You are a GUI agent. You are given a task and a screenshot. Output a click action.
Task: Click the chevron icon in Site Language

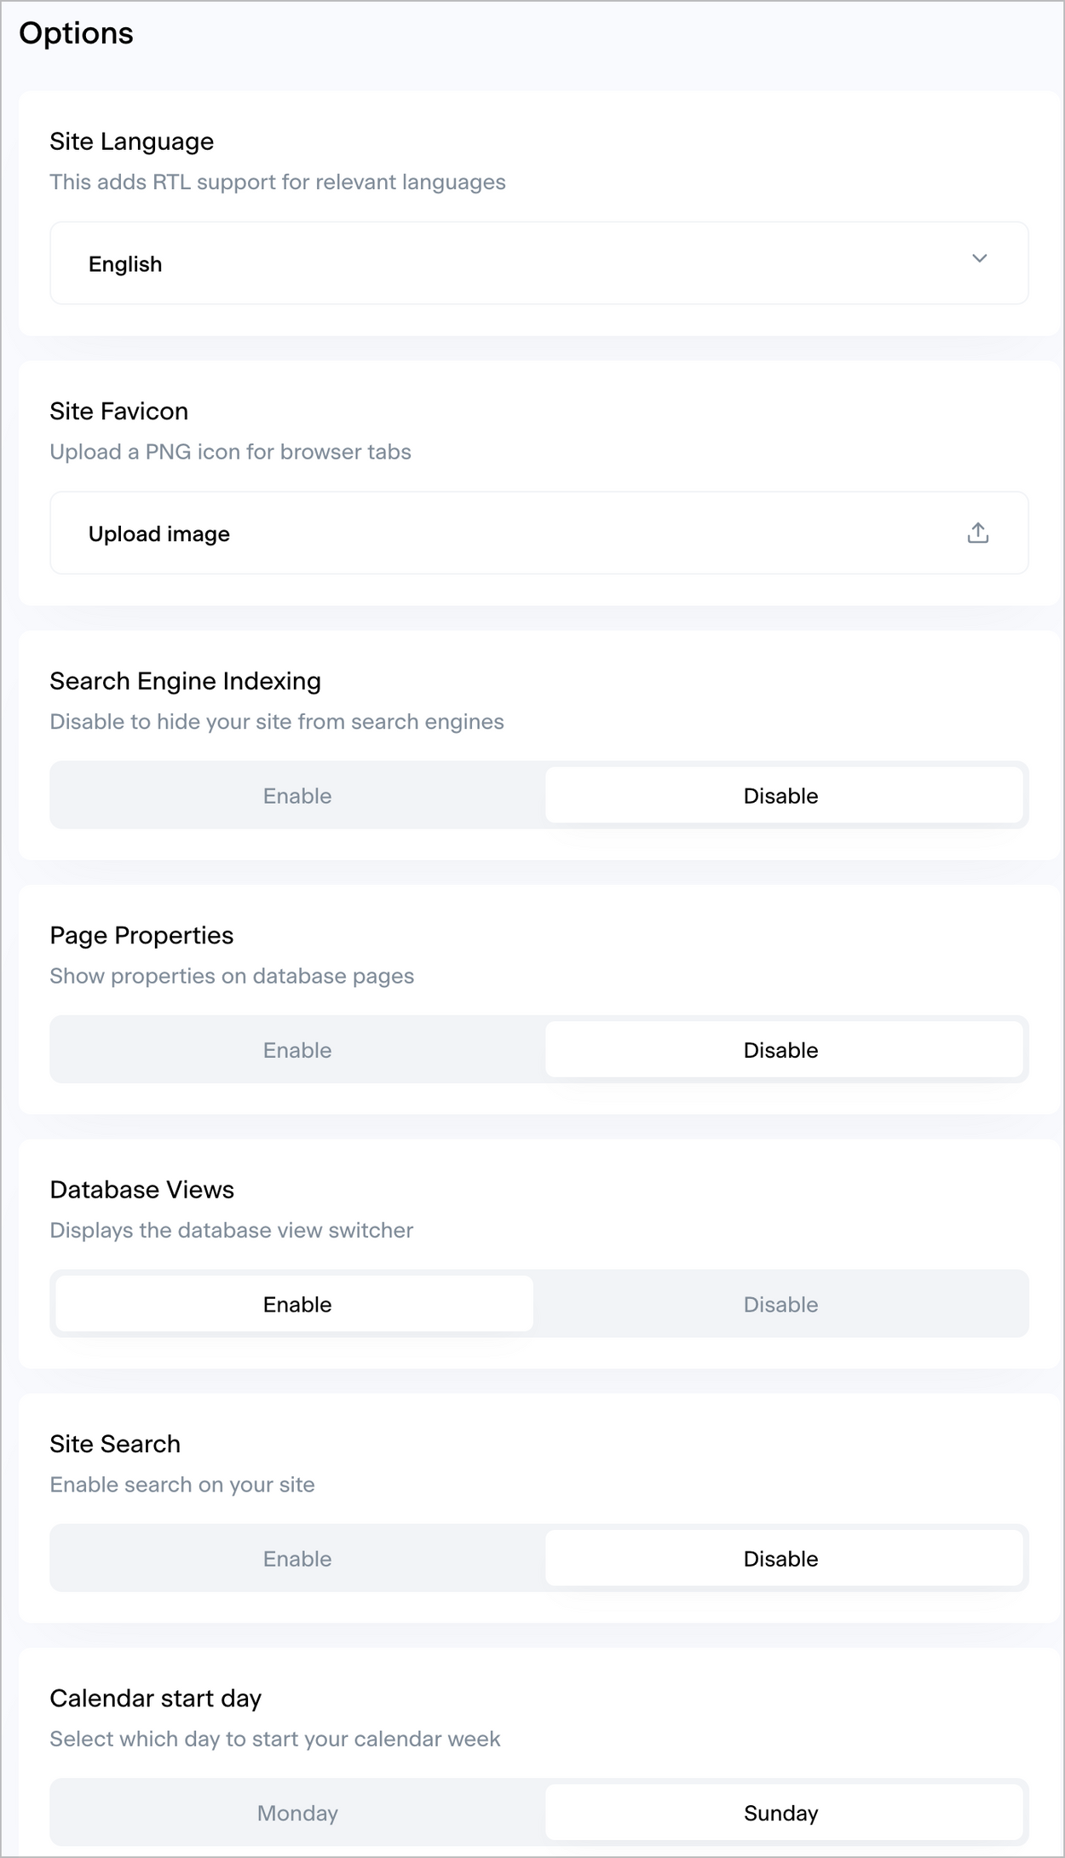click(x=979, y=258)
